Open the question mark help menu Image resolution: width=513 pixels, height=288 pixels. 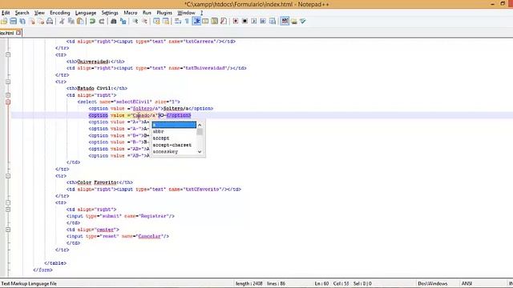[201, 13]
